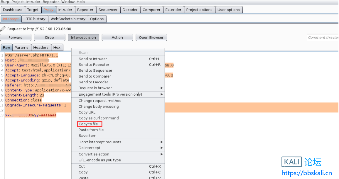Switch to the Hex view tab
The image size is (339, 179).
point(57,47)
